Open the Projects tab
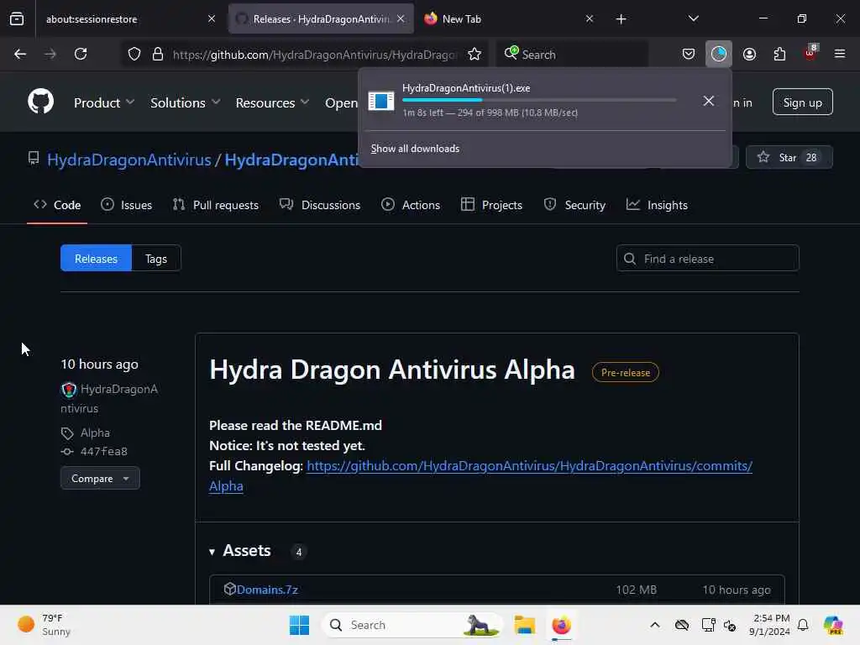Viewport: 860px width, 645px height. [x=491, y=205]
